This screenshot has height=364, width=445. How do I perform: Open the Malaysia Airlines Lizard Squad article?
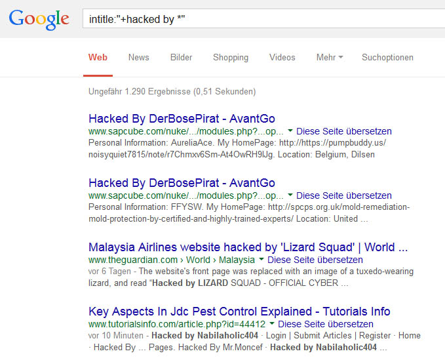coord(248,247)
